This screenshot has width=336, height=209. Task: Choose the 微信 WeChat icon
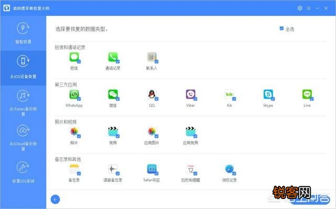click(113, 95)
